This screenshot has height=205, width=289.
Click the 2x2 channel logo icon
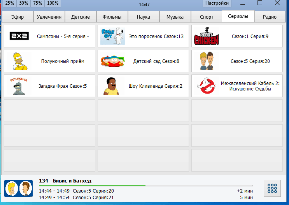(x=19, y=36)
